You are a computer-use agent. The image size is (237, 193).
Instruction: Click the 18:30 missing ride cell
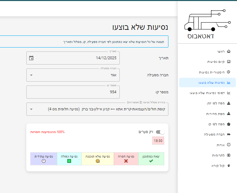coord(158,140)
